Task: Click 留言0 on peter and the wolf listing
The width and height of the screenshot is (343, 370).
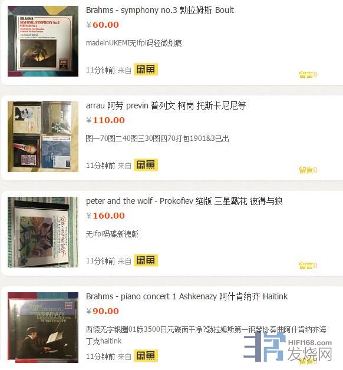Action: click(x=308, y=266)
